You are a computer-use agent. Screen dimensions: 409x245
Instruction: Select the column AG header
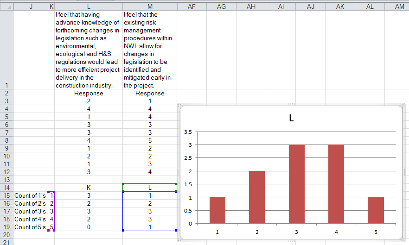(x=221, y=6)
